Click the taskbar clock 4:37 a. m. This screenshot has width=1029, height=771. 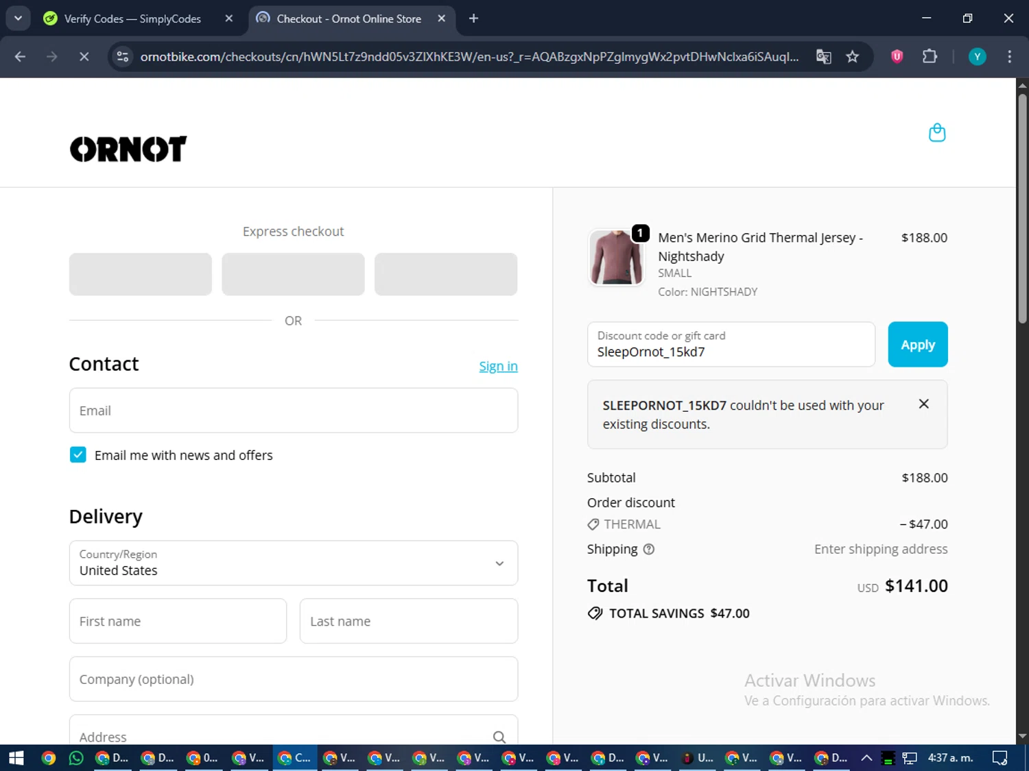(950, 758)
